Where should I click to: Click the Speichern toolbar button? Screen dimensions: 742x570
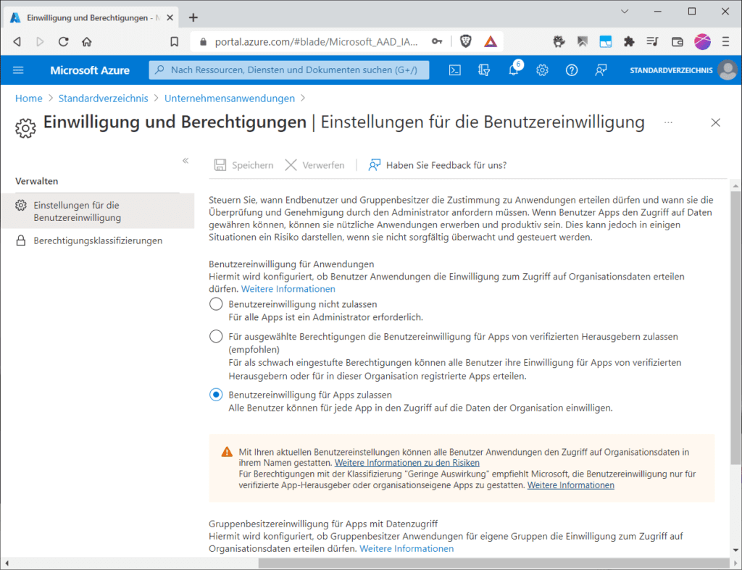point(243,165)
